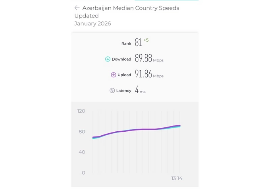This screenshot has height=190, width=266.
Task: Click the 40 label on chart axis
Action: pyautogui.click(x=81, y=152)
